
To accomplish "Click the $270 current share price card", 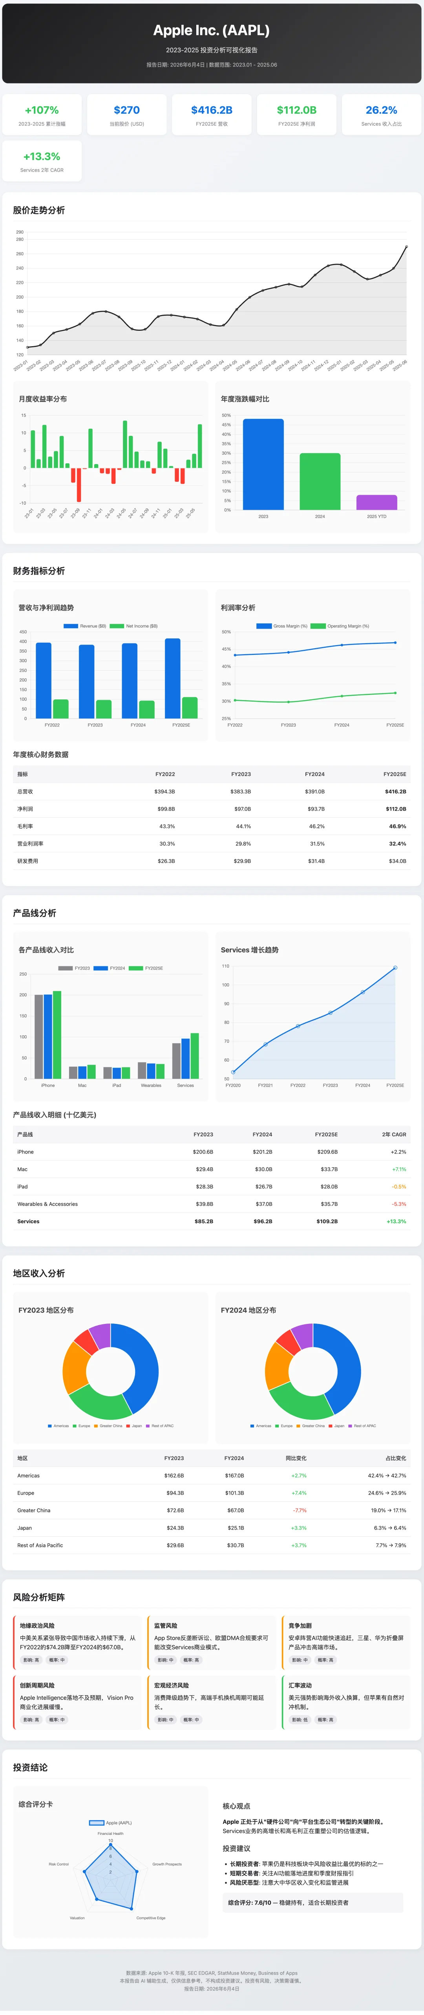I will click(126, 114).
